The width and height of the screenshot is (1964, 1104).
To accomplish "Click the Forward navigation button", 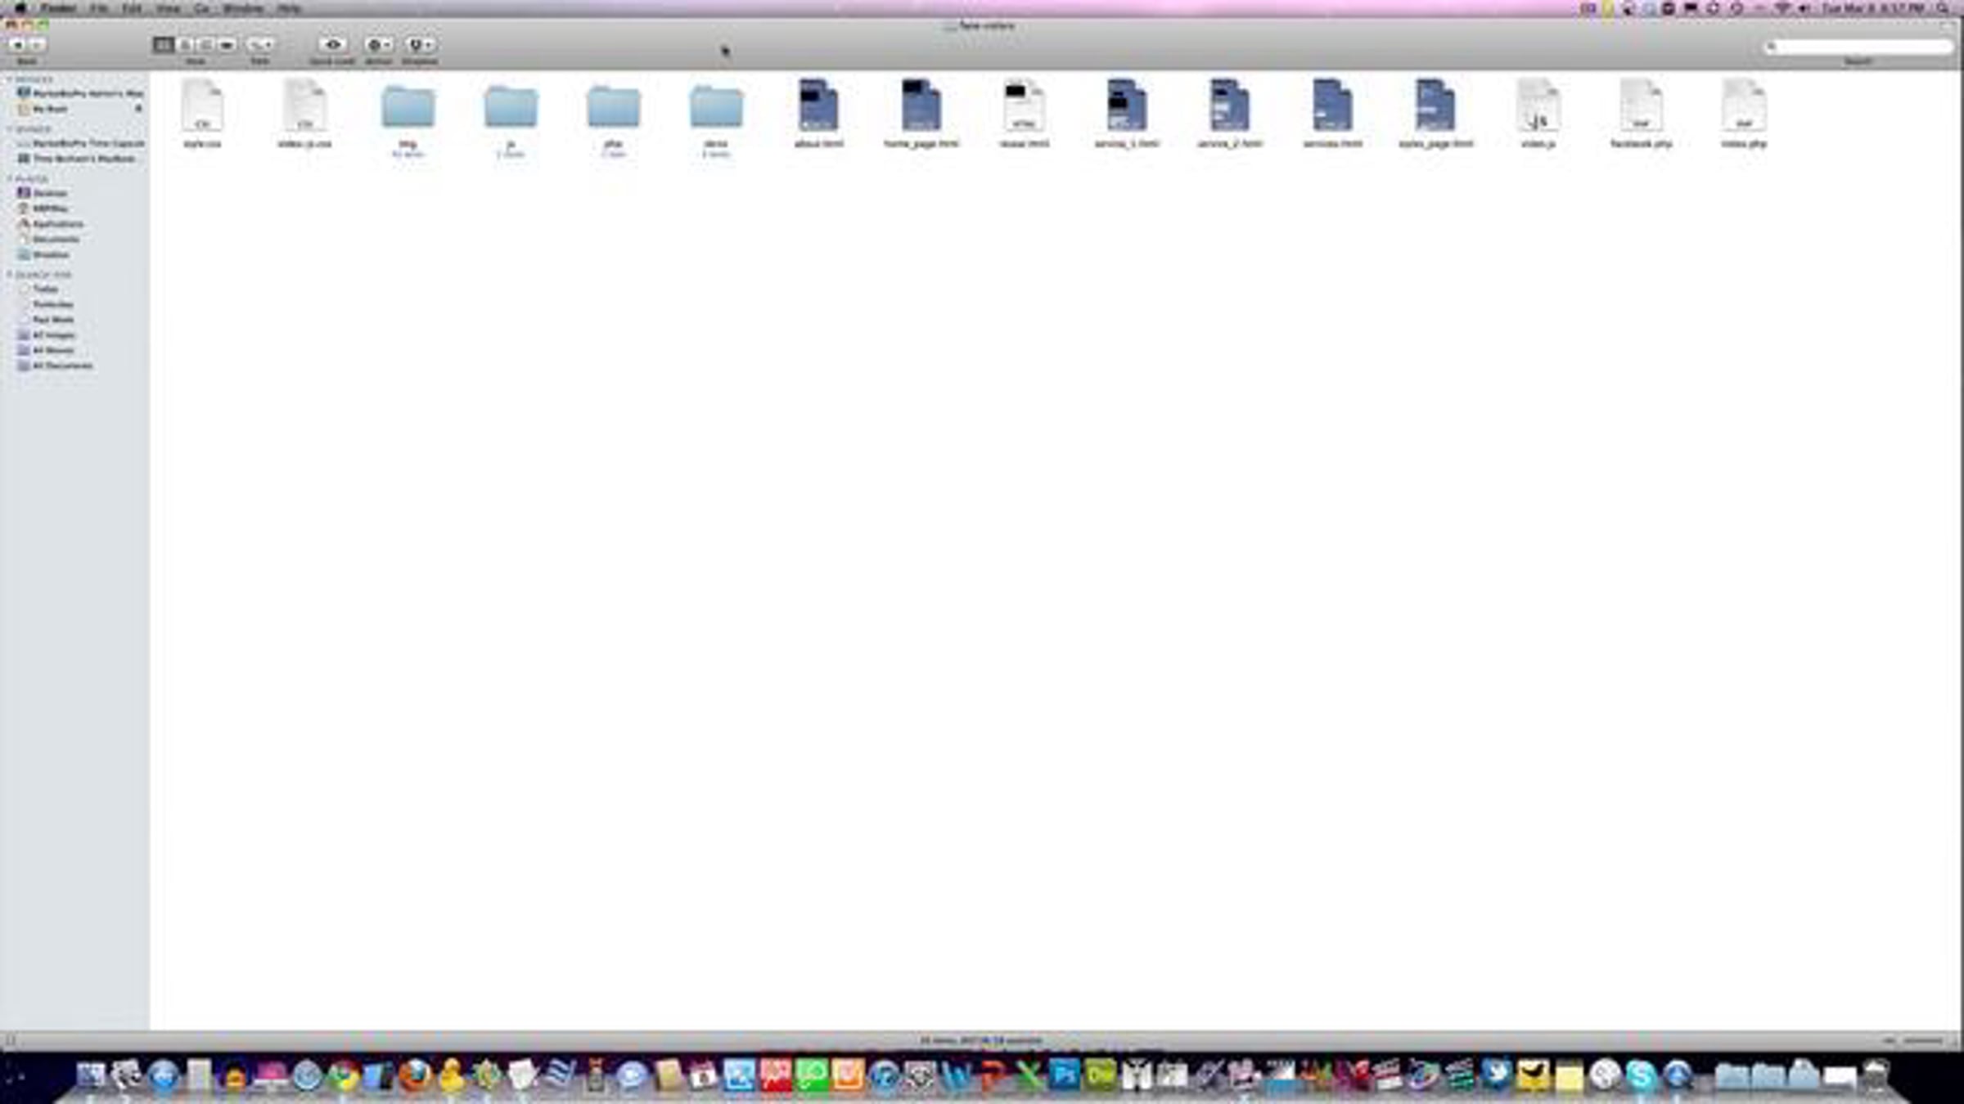I will [x=38, y=44].
